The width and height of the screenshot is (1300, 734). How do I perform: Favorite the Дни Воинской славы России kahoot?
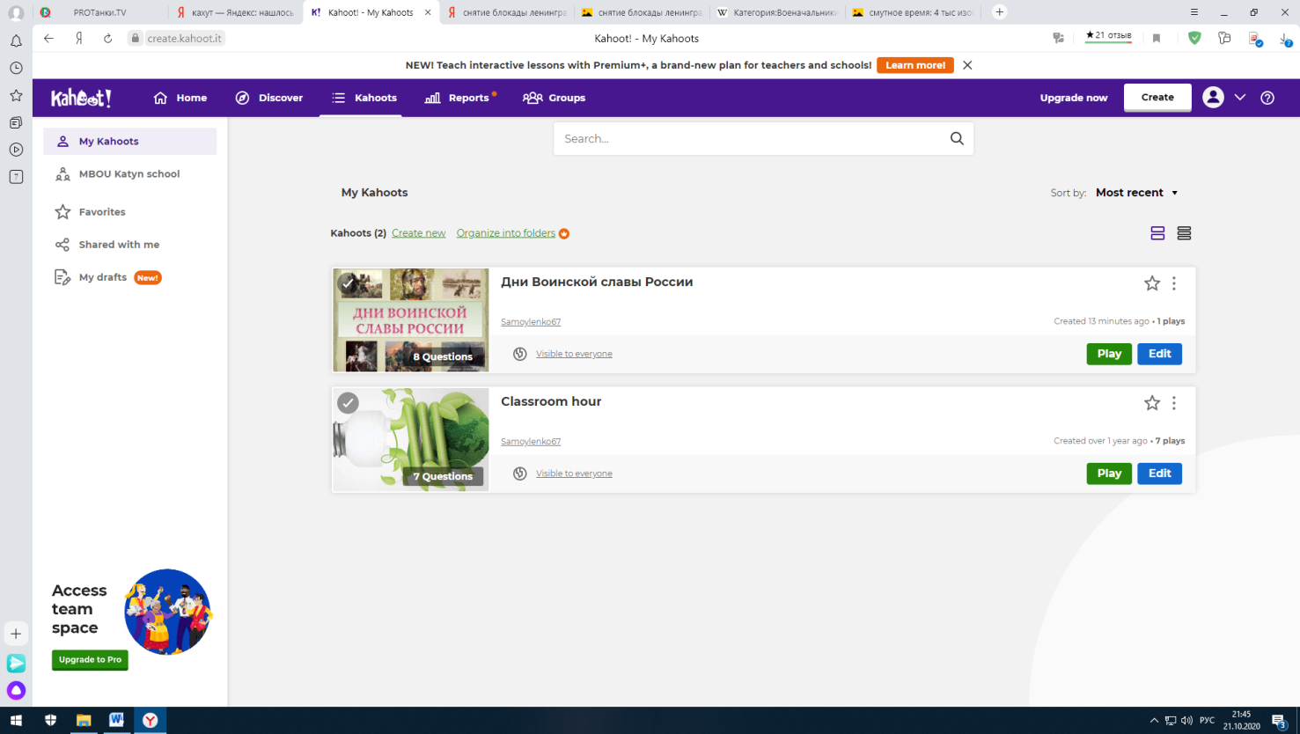(x=1151, y=283)
